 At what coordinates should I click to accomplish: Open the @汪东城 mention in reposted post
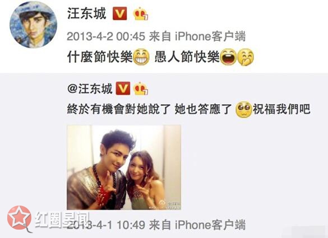click(x=90, y=89)
